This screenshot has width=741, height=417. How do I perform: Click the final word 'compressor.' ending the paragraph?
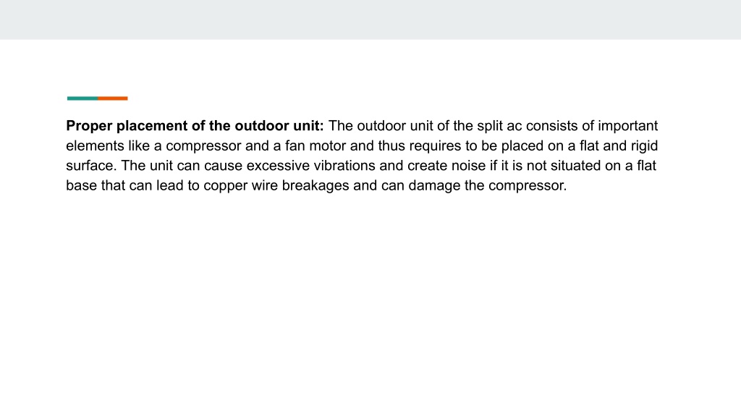528,185
